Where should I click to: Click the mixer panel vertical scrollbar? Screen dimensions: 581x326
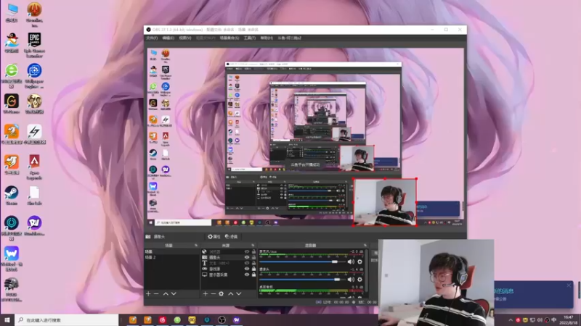[x=366, y=272]
